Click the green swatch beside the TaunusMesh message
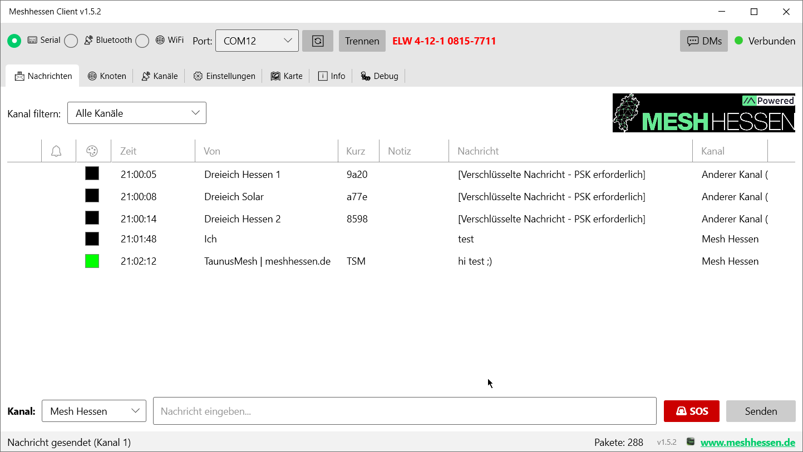This screenshot has width=803, height=452. (92, 261)
